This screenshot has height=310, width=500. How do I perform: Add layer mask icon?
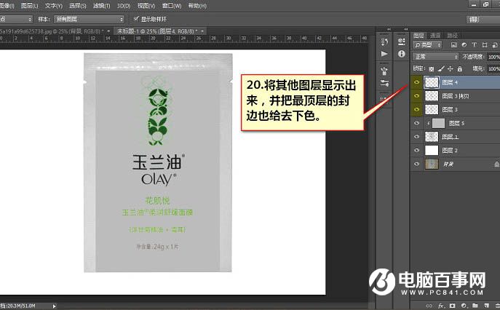[452, 306]
